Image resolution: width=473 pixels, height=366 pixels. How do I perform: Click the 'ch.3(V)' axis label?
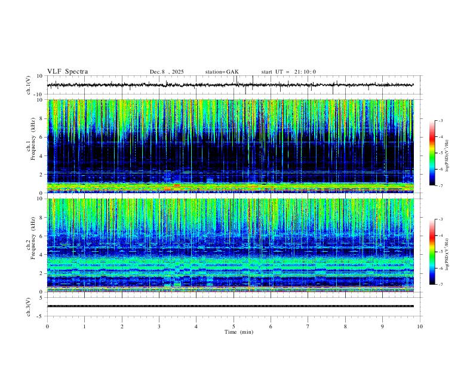coord(29,307)
